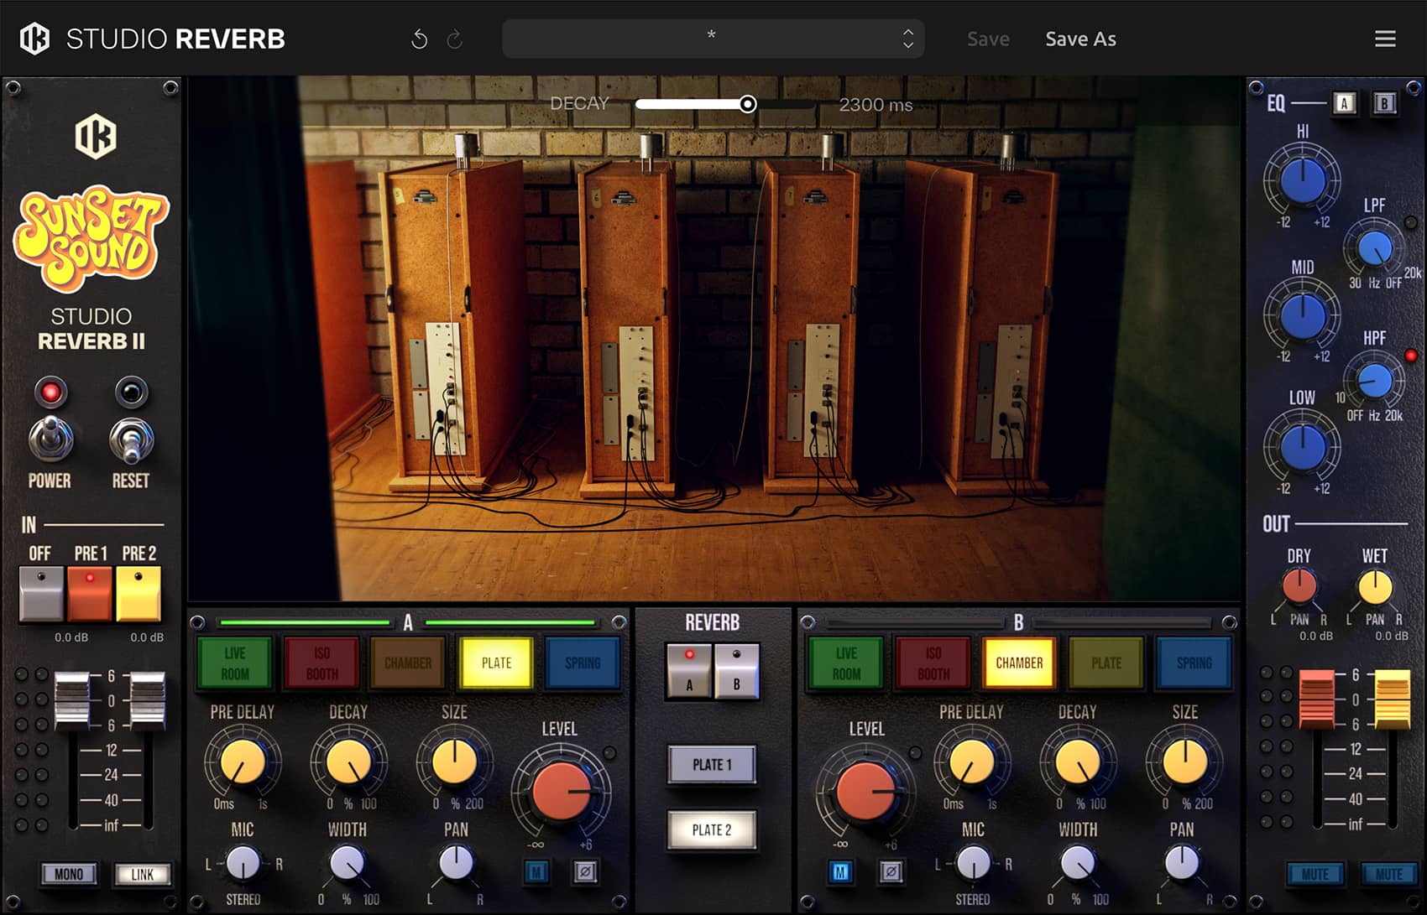Toggle phase invert on reverb A

(x=585, y=872)
